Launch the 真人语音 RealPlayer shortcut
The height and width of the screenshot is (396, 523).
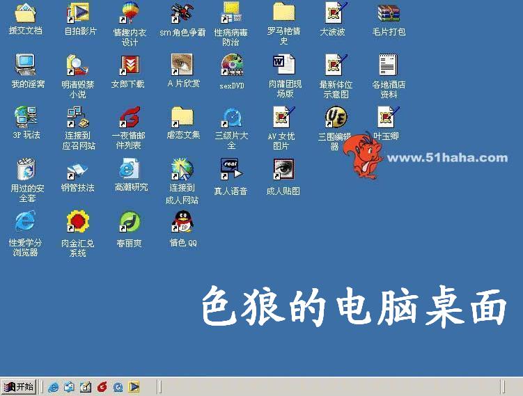point(231,169)
